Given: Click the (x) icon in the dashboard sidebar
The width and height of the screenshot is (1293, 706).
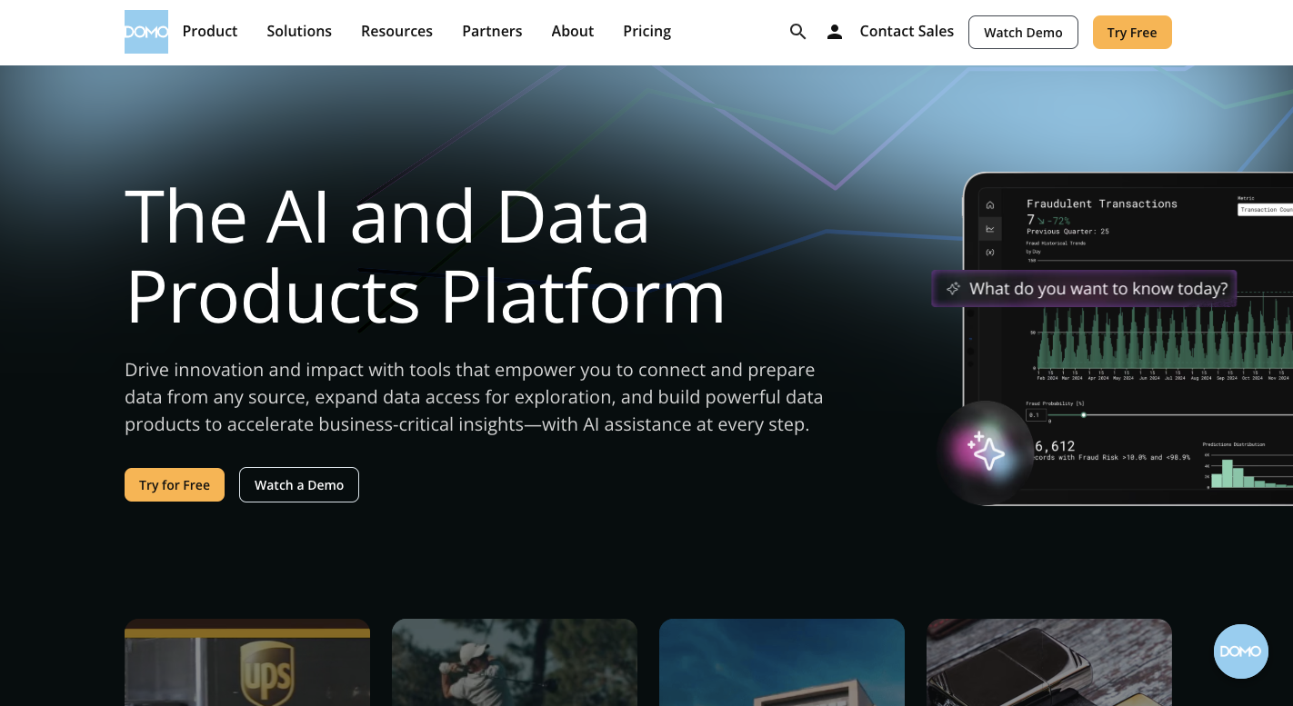Looking at the screenshot, I should (990, 252).
